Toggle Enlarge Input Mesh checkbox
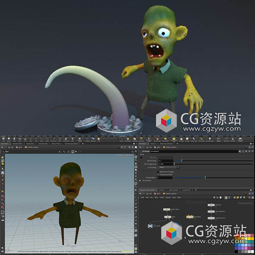Screen dimensions: 255x255 (x=158, y=175)
